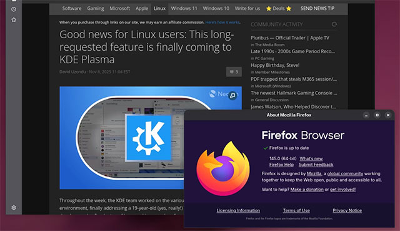Open the Deals menu item
The image size is (400, 231).
279,8
